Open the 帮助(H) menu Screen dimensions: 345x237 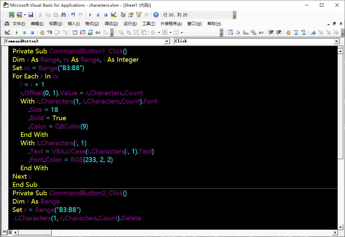[214, 23]
